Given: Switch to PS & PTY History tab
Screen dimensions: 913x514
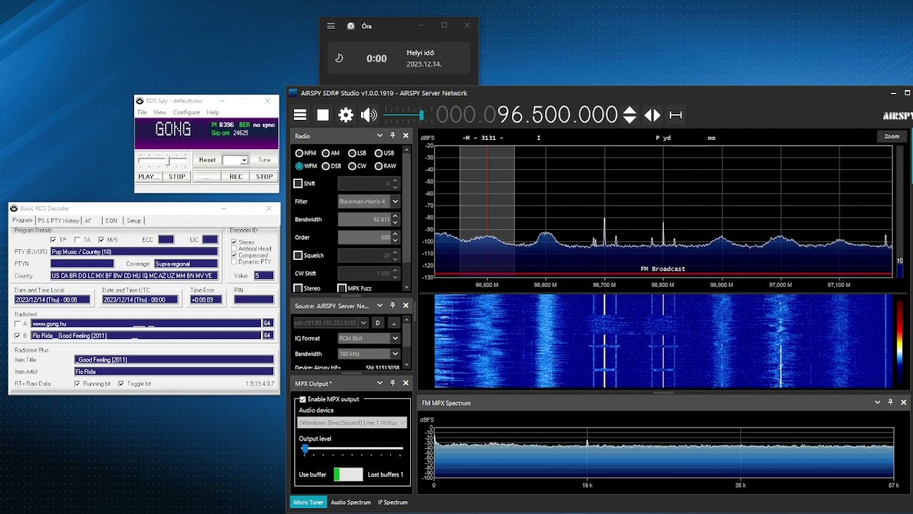Looking at the screenshot, I should point(58,221).
